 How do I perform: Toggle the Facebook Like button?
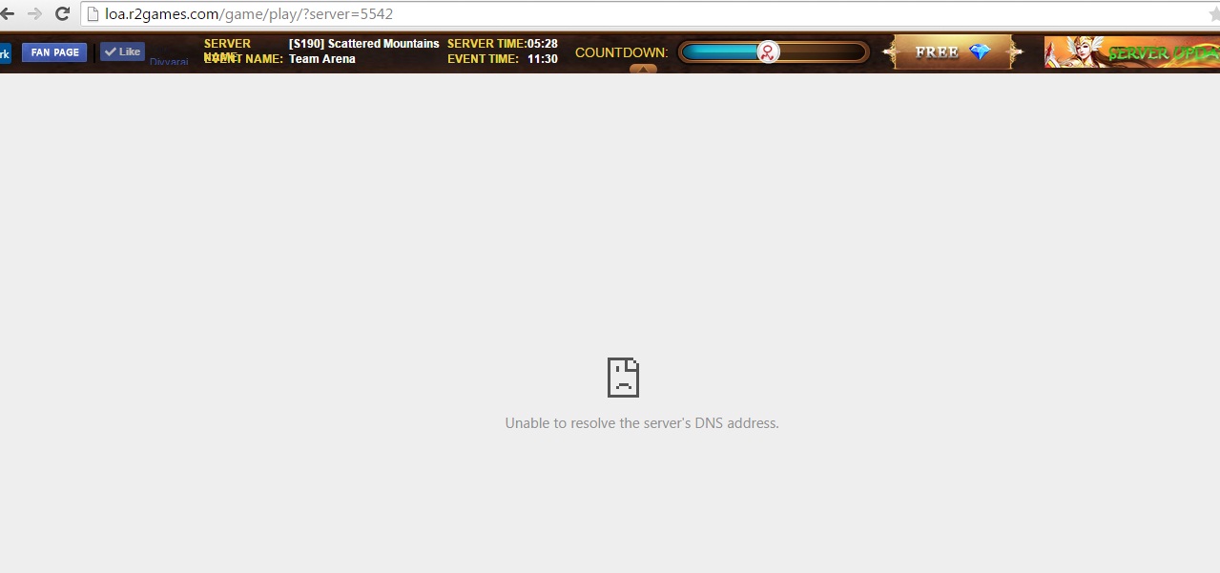(122, 52)
